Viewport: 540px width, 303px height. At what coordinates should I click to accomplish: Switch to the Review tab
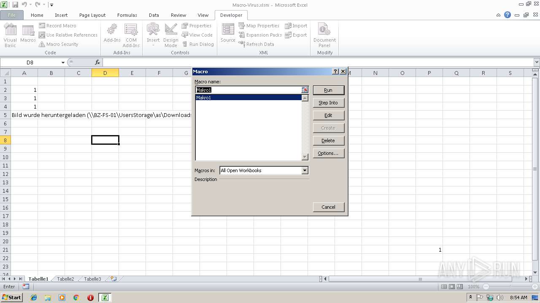[x=178, y=15]
